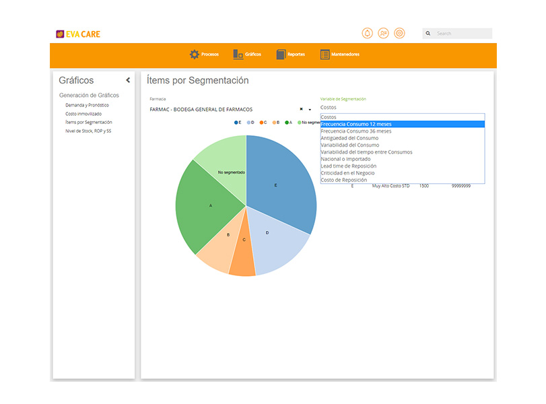Expand the Farmacia dropdown arrow
The width and height of the screenshot is (546, 404).
tap(310, 110)
